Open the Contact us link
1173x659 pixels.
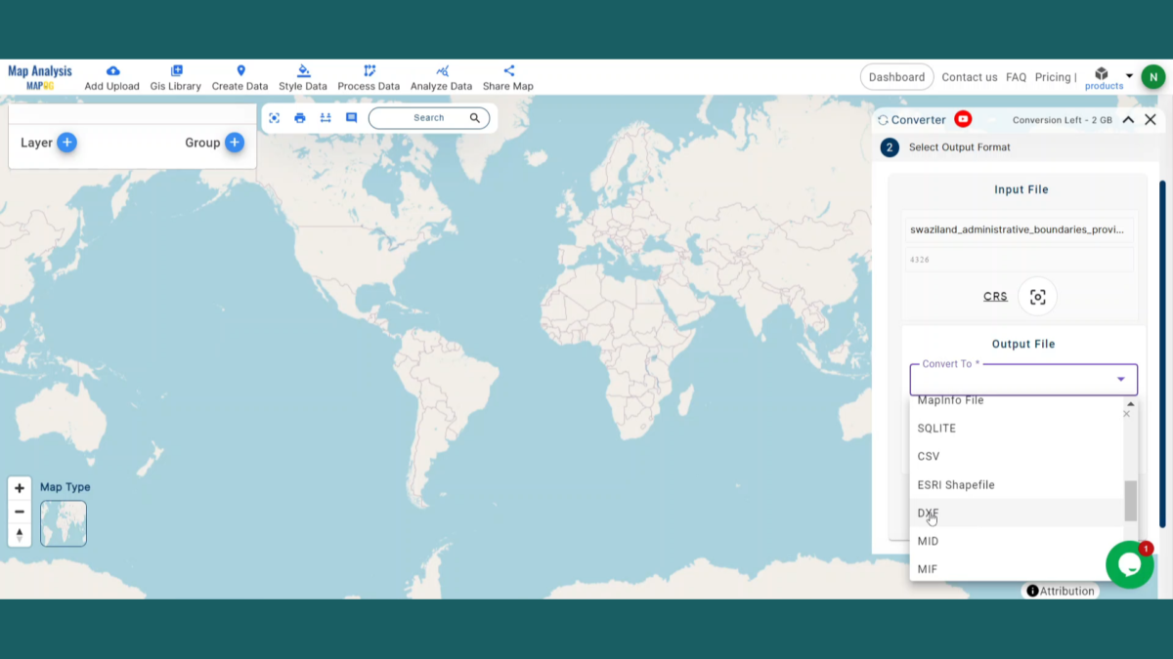coord(970,77)
